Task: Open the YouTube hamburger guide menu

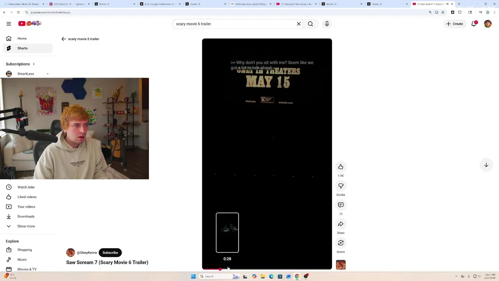Action: pyautogui.click(x=9, y=24)
